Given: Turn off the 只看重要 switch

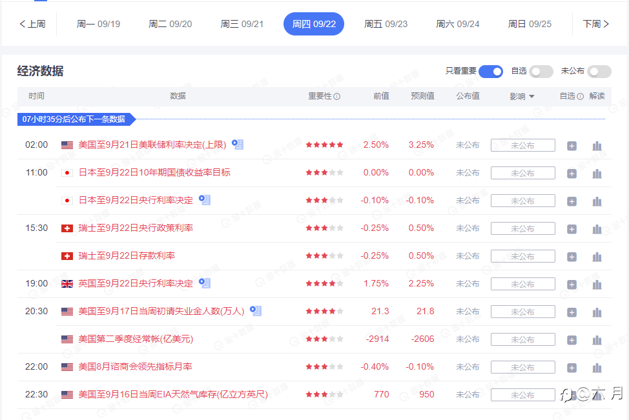Looking at the screenshot, I should click(491, 72).
